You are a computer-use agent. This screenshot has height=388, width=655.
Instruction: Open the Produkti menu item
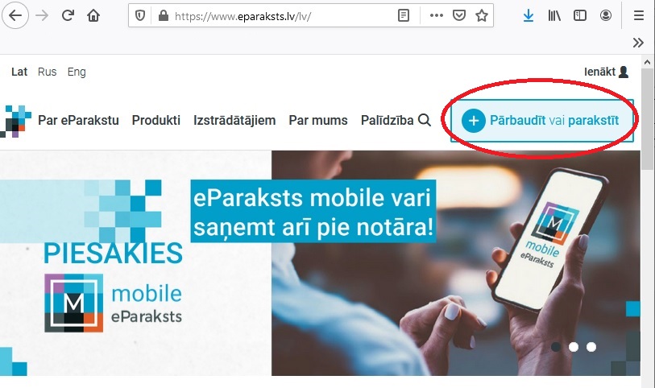coord(156,120)
